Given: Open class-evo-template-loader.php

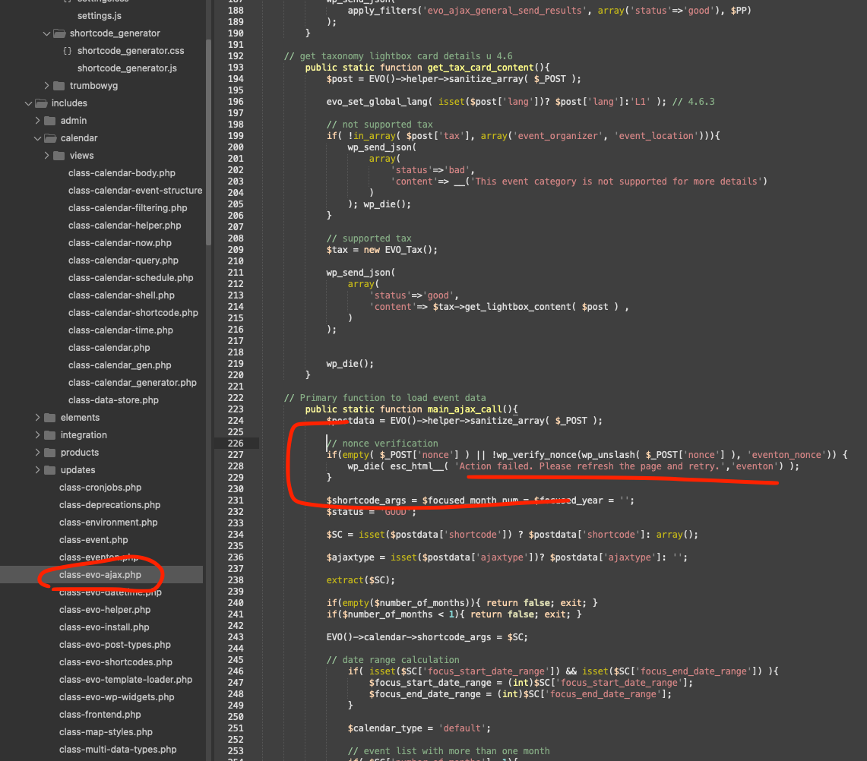Looking at the screenshot, I should click(x=125, y=680).
